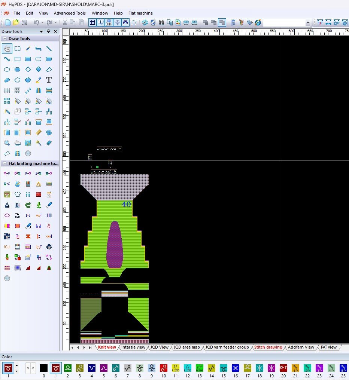Open the Stitch drawing tab
Screen dimensions: 349x380
point(268,347)
